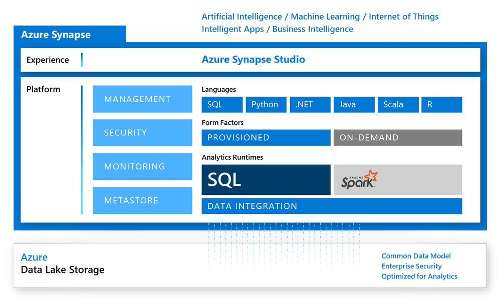Open the SECURITY panel
This screenshot has height=302, width=501.
pyautogui.click(x=142, y=133)
